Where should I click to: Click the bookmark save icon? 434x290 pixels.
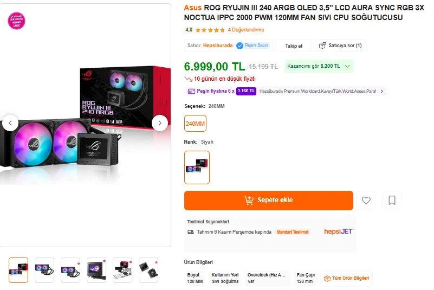point(392,201)
